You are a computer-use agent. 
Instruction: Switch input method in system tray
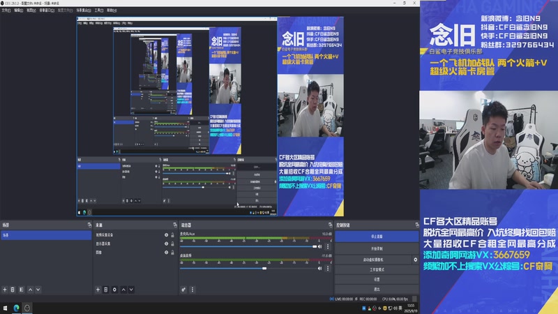pyautogui.click(x=400, y=308)
